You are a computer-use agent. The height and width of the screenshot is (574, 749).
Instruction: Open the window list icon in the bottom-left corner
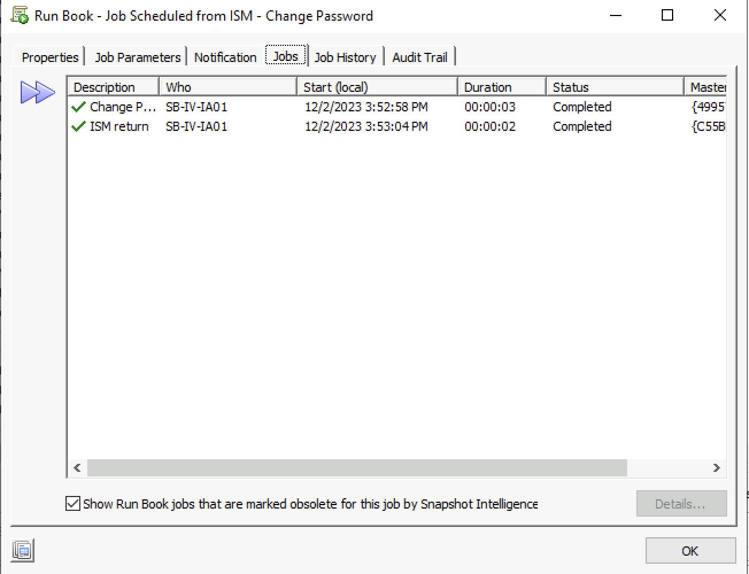click(22, 550)
